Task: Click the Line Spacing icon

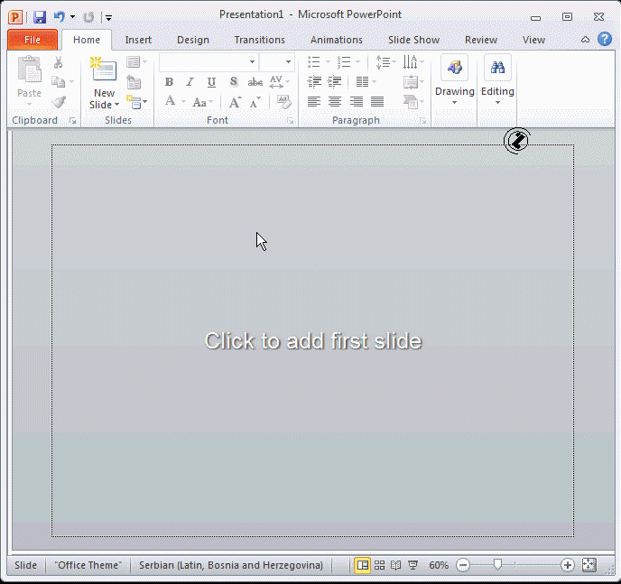Action: pos(383,62)
